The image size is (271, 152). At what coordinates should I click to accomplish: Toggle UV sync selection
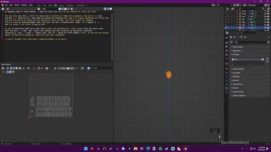coord(8,68)
